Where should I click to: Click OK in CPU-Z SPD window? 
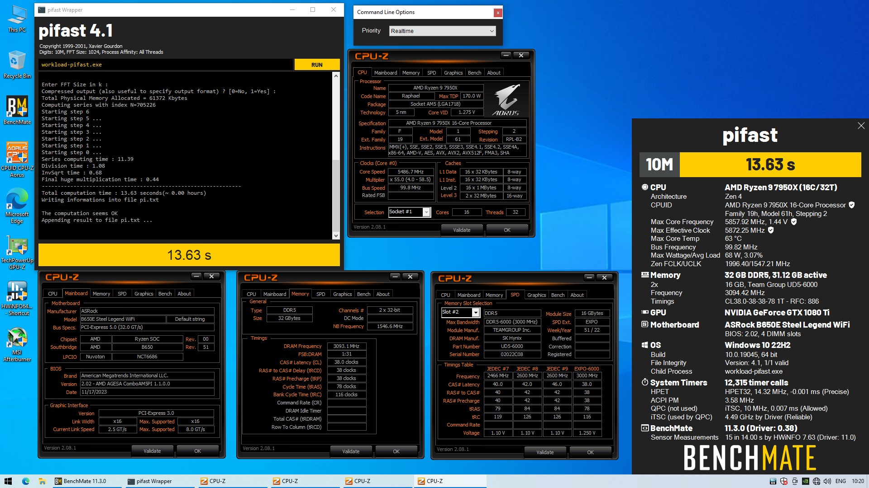[590, 452]
